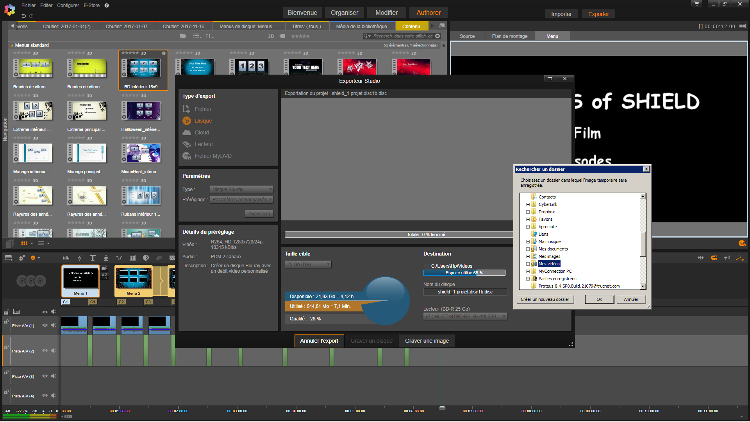Open the ScoreFitter music clef tool
Screen dimensions: 750x422
pyautogui.click(x=79, y=258)
